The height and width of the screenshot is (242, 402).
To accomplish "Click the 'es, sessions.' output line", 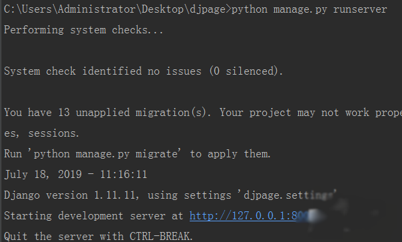I will coord(41,133).
